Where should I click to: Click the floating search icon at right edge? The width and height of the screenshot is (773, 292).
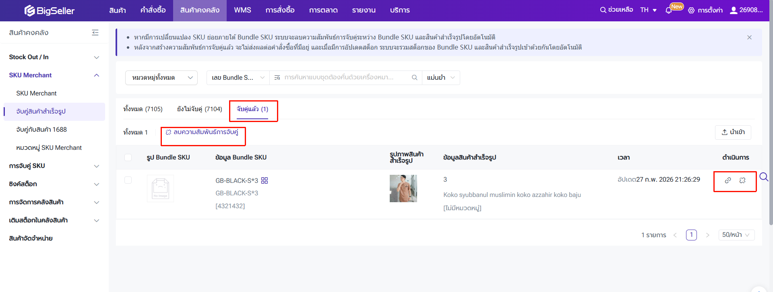(x=764, y=177)
